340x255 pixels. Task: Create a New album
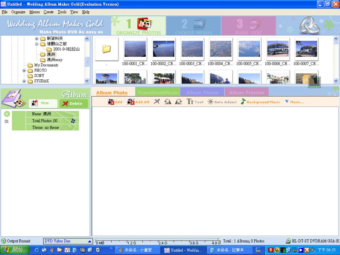pyautogui.click(x=43, y=103)
